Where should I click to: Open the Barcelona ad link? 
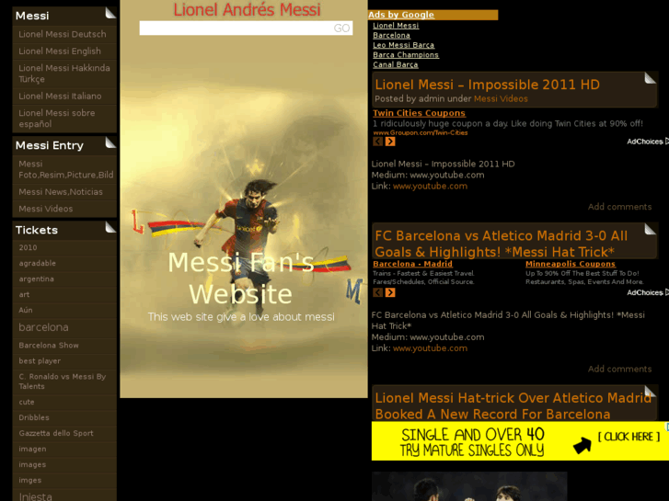coord(391,35)
